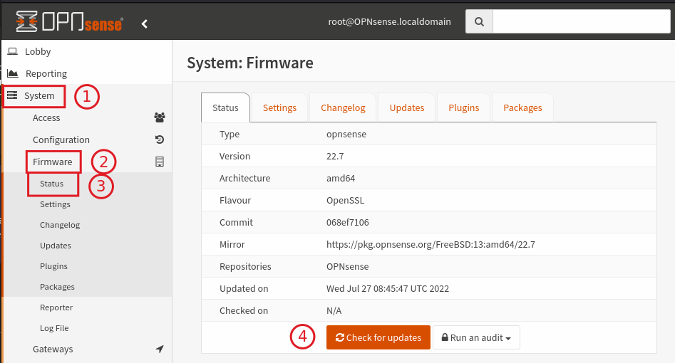Screen dimensions: 675x363
Task: Open Plugins in sidebar
Action: click(x=53, y=266)
